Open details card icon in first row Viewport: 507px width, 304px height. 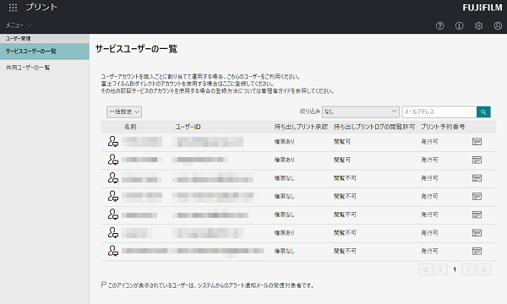click(x=477, y=142)
